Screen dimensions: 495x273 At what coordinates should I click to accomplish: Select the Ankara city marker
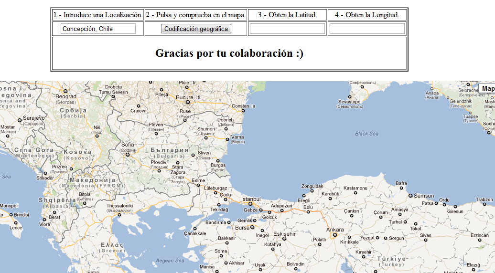pyautogui.click(x=334, y=235)
